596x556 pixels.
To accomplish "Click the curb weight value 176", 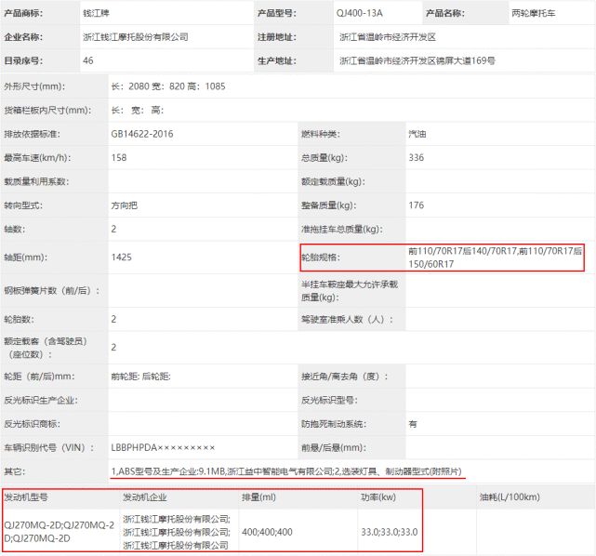I will point(417,205).
